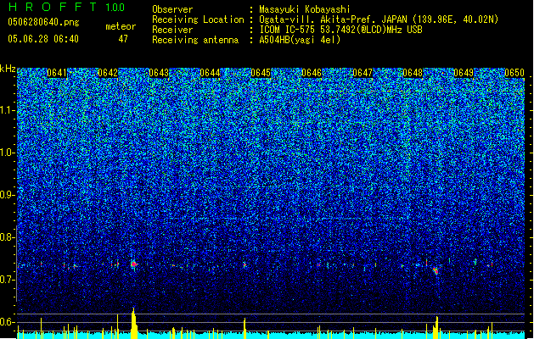
Task: Click the 0.9 frequency axis label
Action: (8, 195)
